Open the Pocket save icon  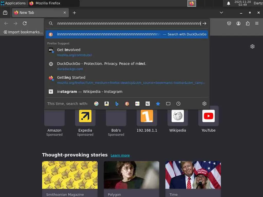(x=229, y=23)
